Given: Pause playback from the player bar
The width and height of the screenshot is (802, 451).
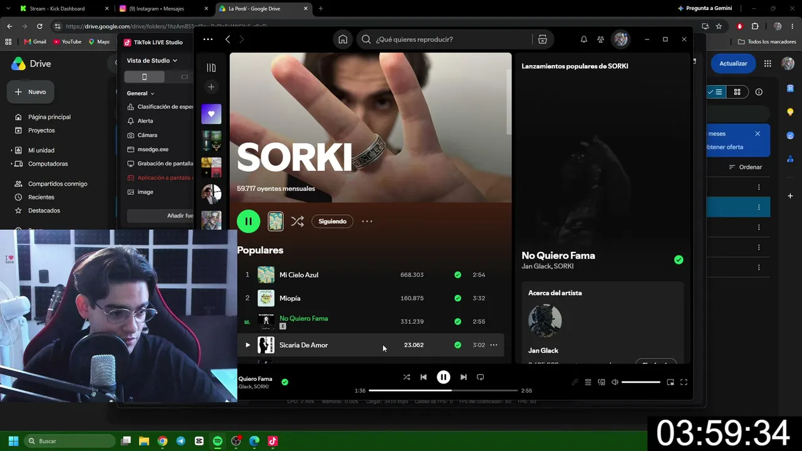Looking at the screenshot, I should (x=443, y=377).
